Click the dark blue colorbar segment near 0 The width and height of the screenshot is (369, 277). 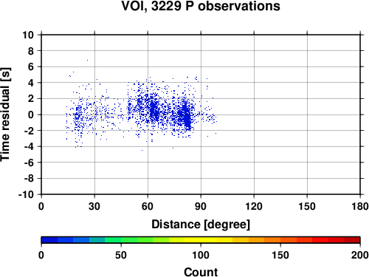(x=49, y=240)
